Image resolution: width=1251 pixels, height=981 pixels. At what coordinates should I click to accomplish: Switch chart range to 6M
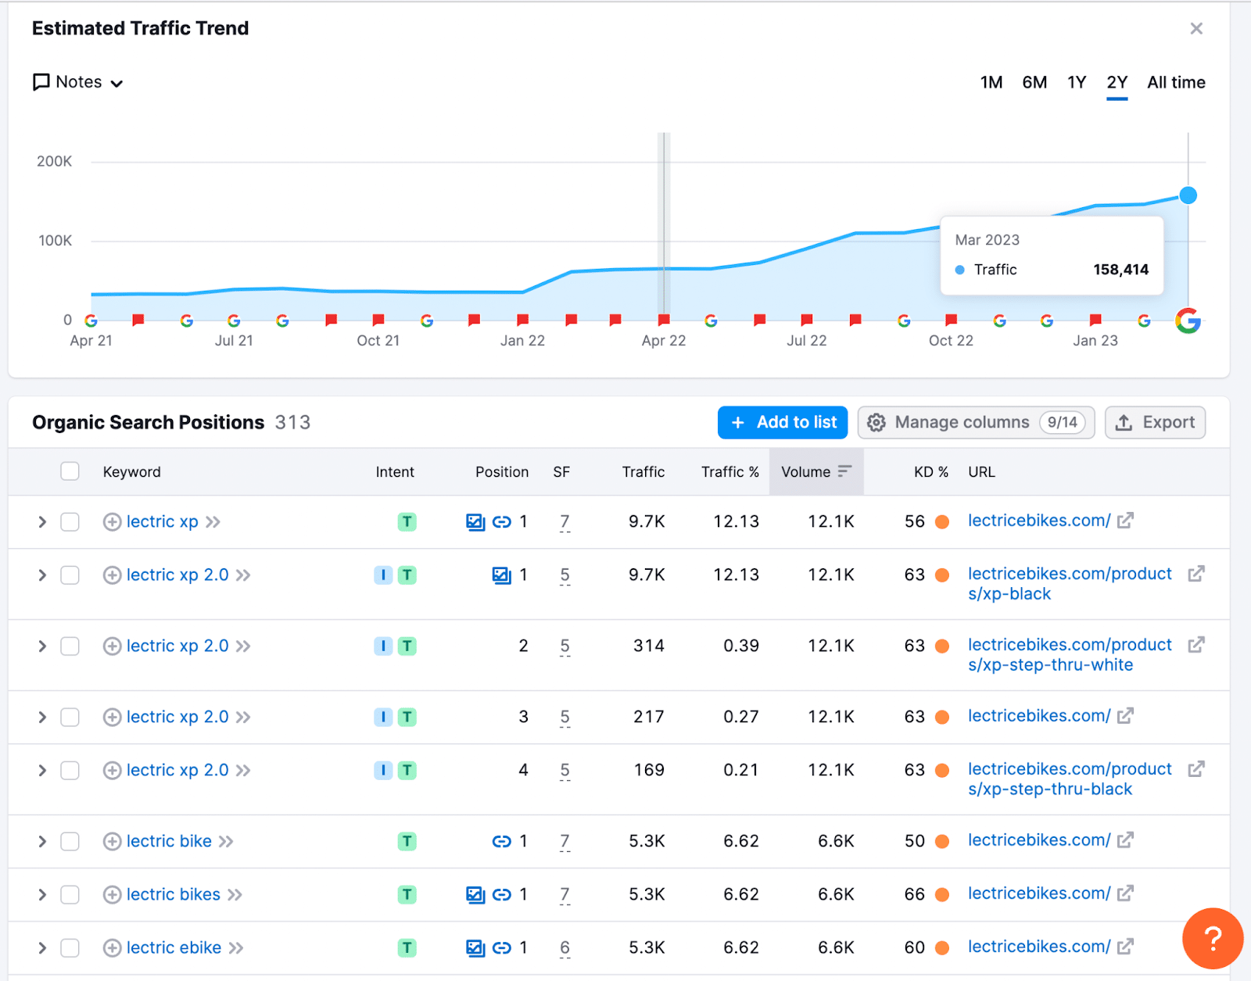click(1034, 82)
